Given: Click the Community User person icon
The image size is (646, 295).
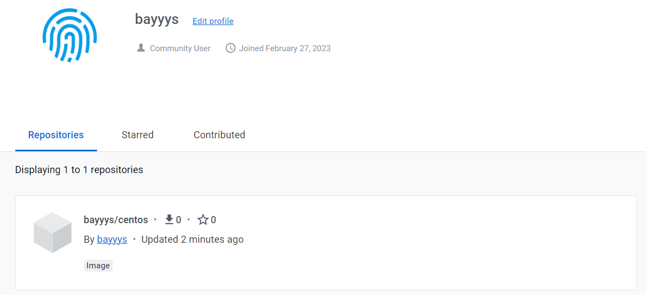Looking at the screenshot, I should [141, 48].
